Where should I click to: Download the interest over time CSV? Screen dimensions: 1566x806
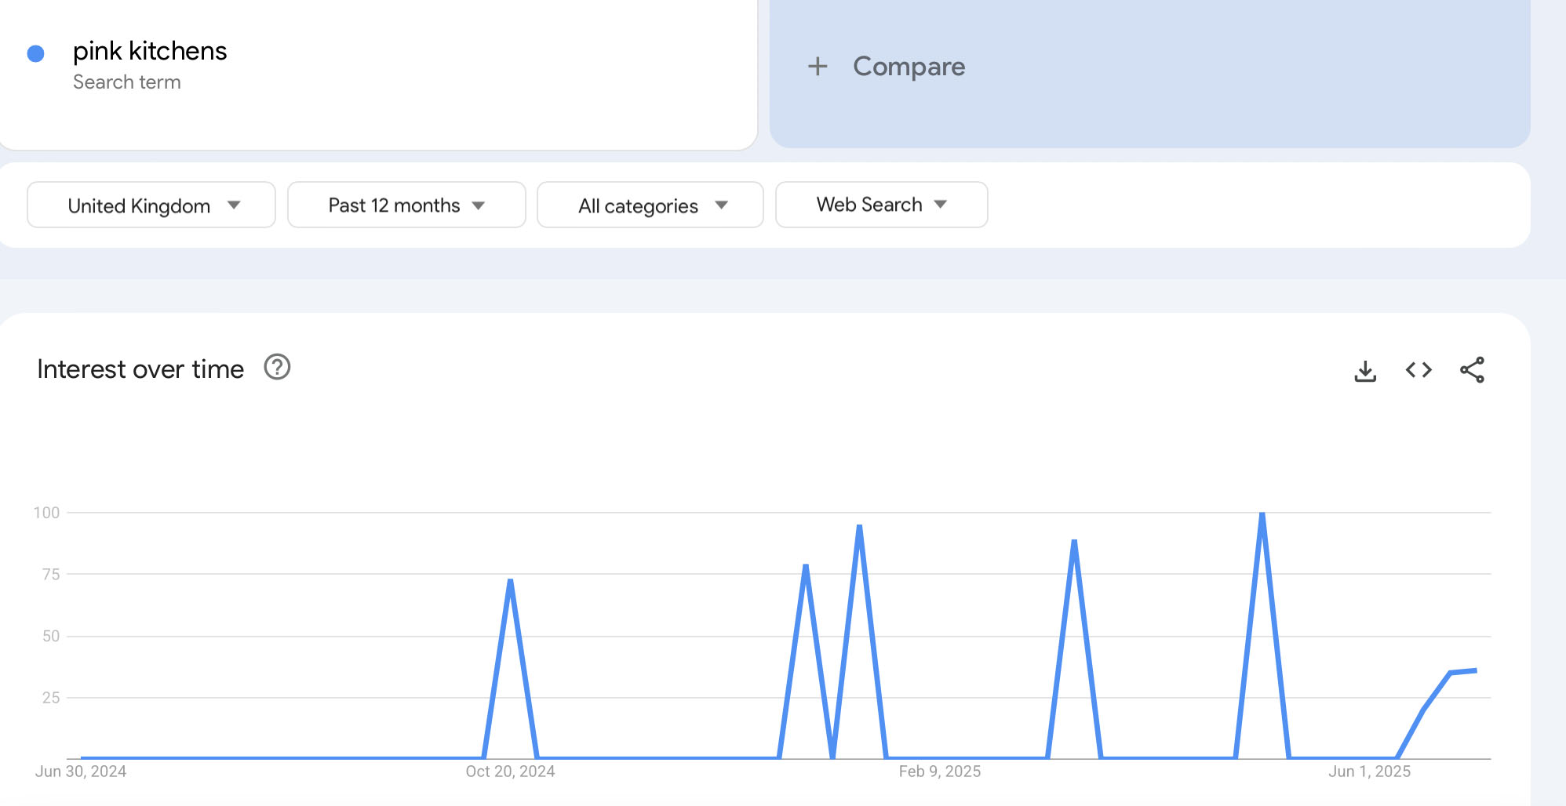pyautogui.click(x=1365, y=370)
